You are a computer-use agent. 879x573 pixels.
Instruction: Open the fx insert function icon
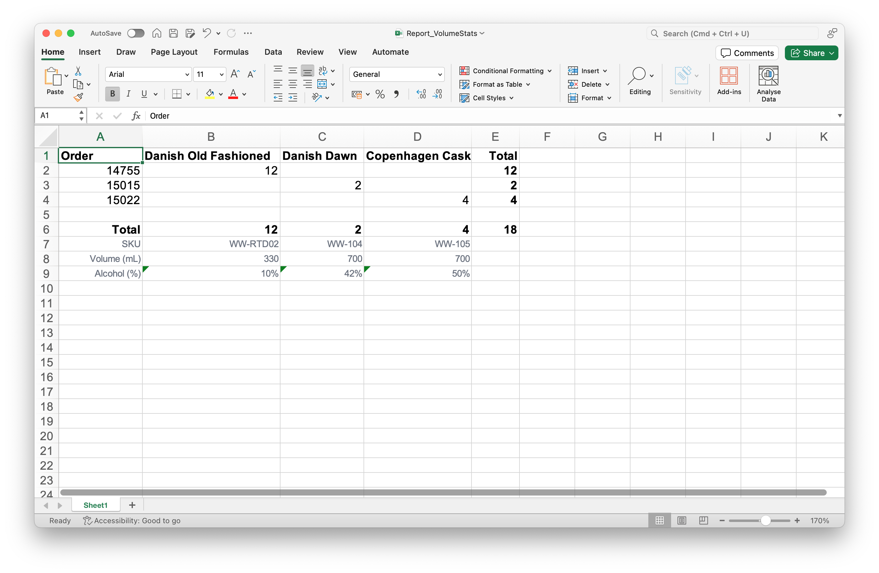pos(136,116)
